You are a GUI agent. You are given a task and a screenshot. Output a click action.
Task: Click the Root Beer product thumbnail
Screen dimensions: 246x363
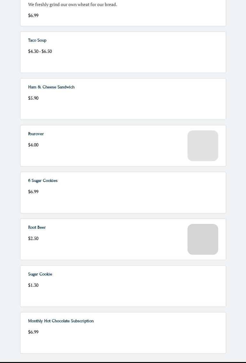[x=203, y=239]
